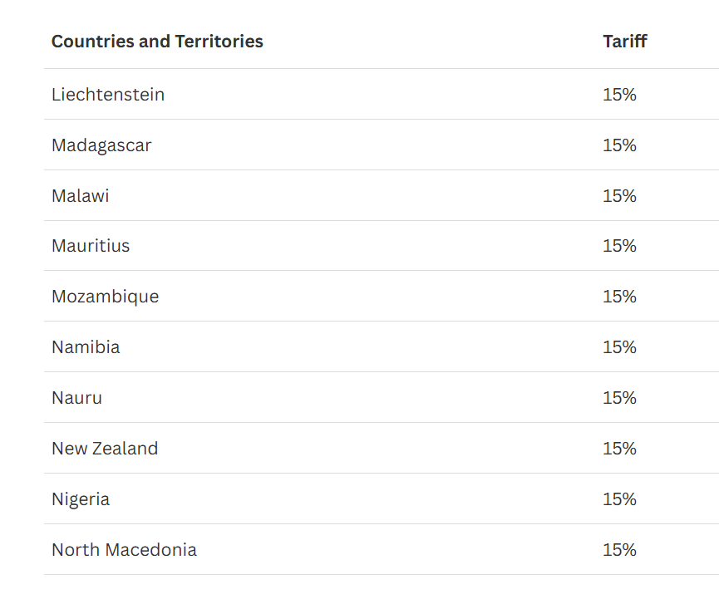The image size is (719, 604).
Task: Select the Nigeria country cell
Action: (81, 499)
